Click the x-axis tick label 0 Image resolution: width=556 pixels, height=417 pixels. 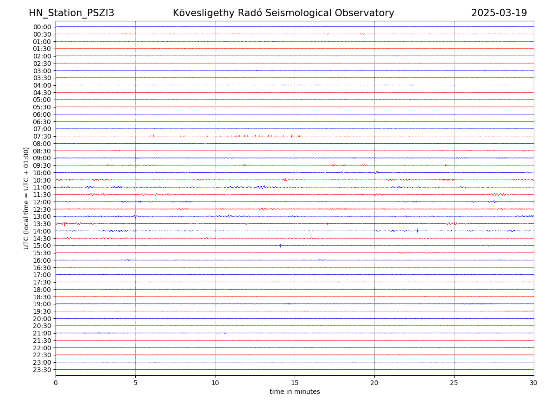click(x=56, y=383)
